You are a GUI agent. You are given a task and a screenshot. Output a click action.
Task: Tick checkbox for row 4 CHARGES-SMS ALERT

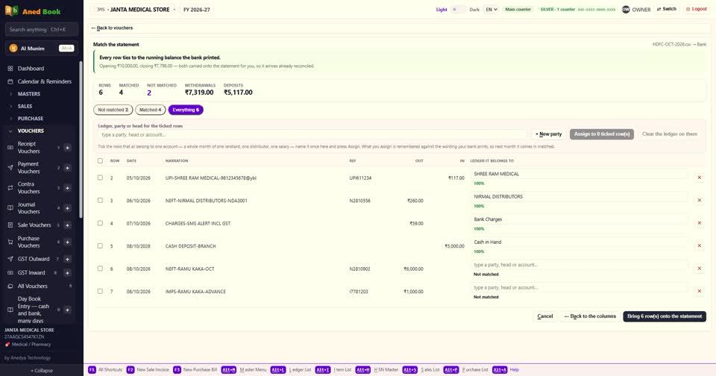click(x=100, y=223)
